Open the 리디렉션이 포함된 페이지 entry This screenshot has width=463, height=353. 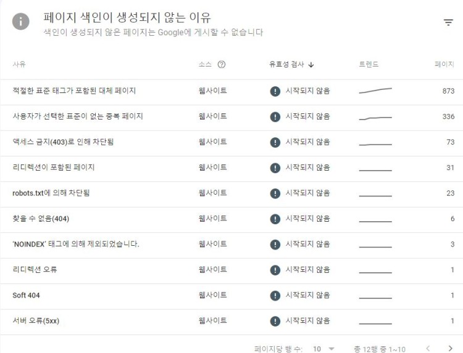click(54, 168)
